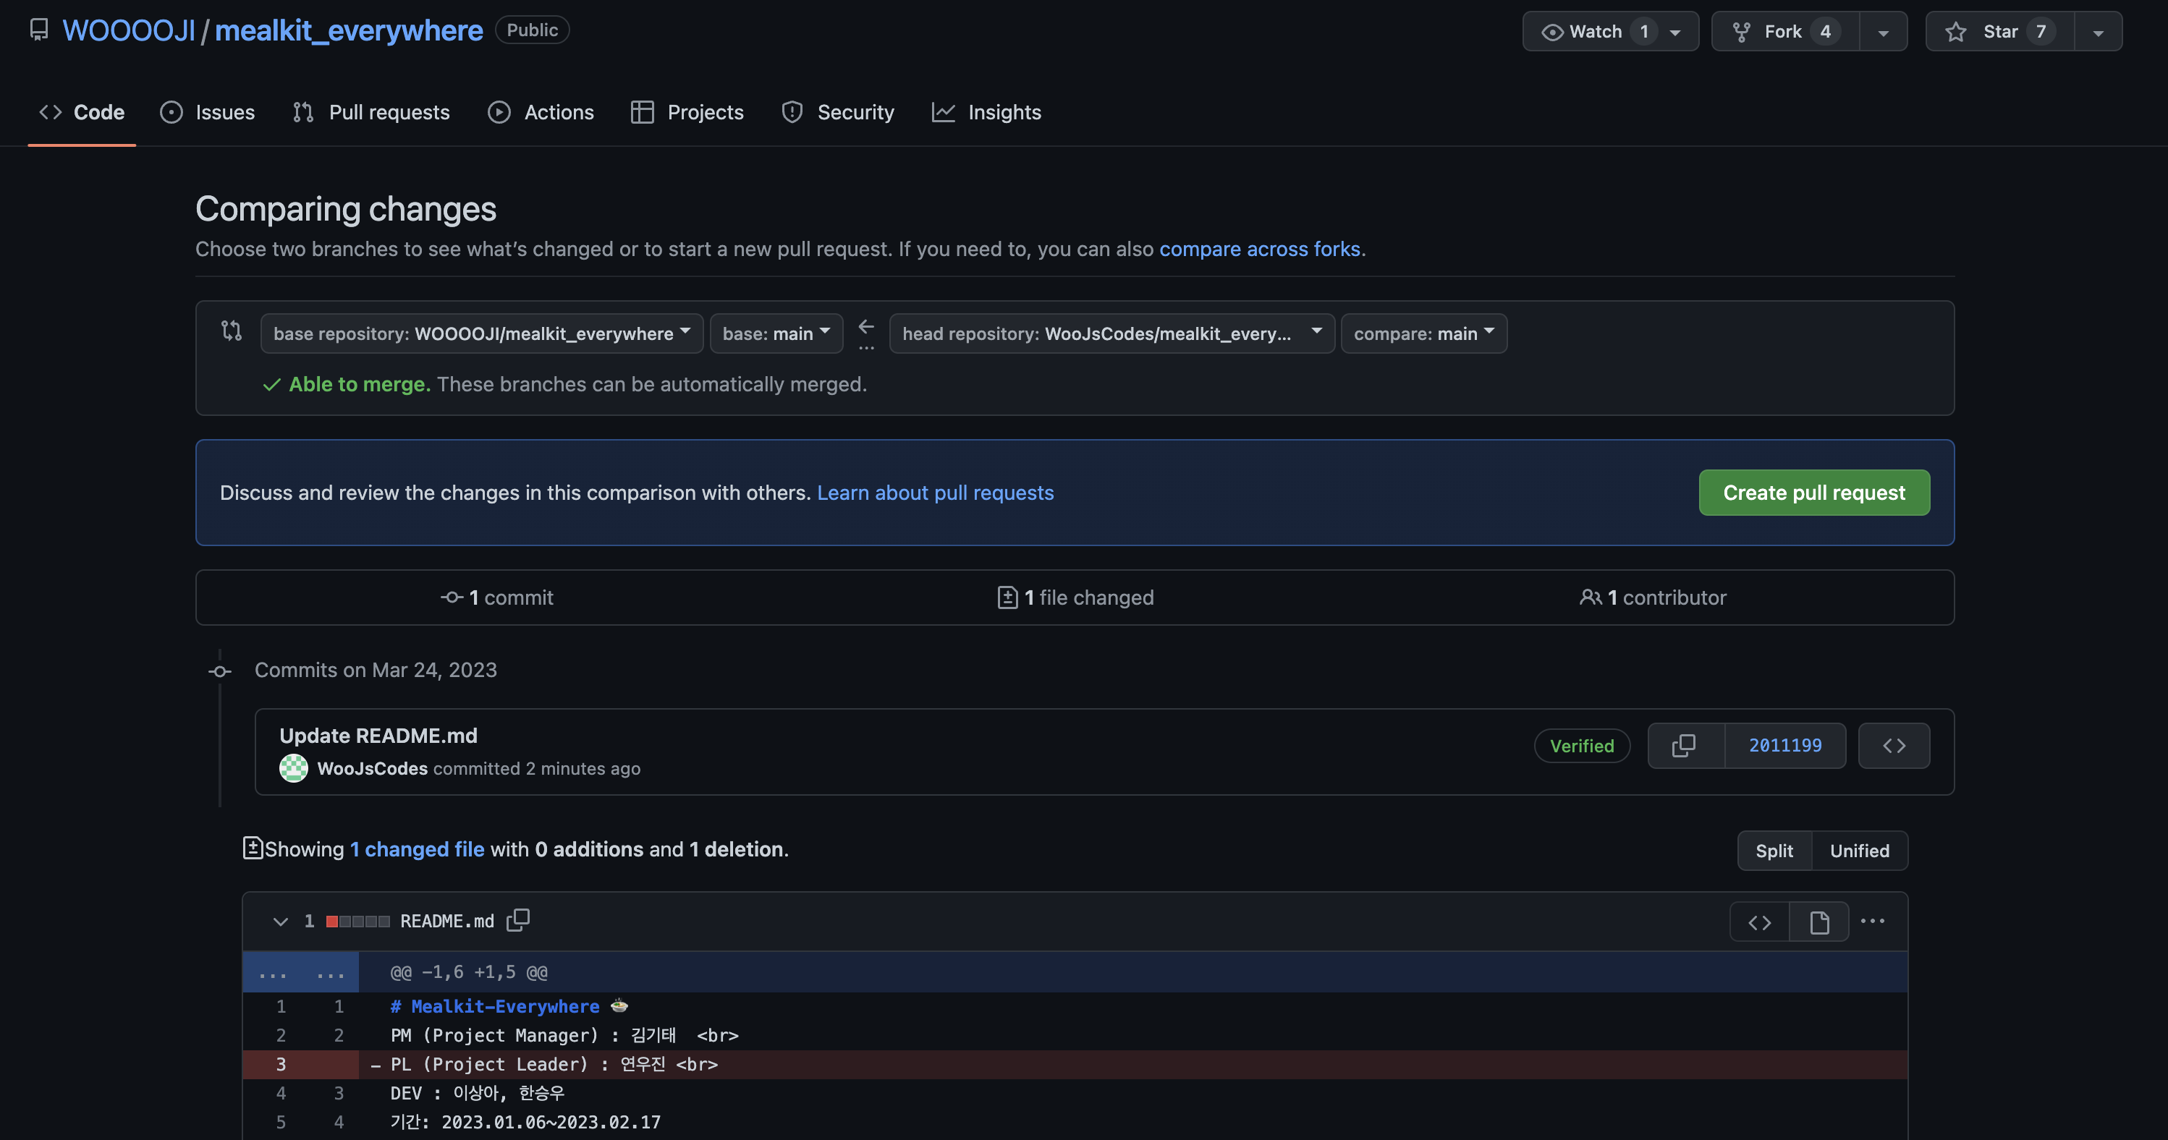
Task: Copy full SHA for commit 2011199
Action: [1685, 746]
